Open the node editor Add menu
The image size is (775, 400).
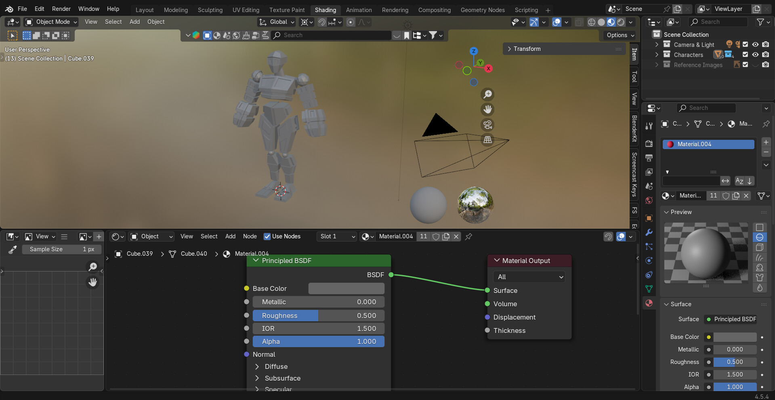click(x=230, y=236)
